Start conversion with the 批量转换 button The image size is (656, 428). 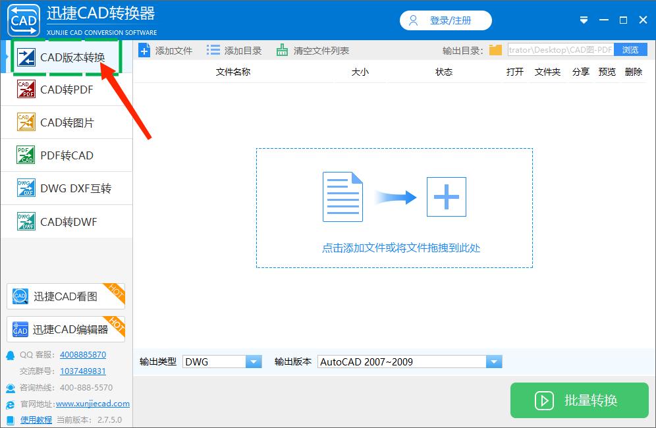coord(579,400)
